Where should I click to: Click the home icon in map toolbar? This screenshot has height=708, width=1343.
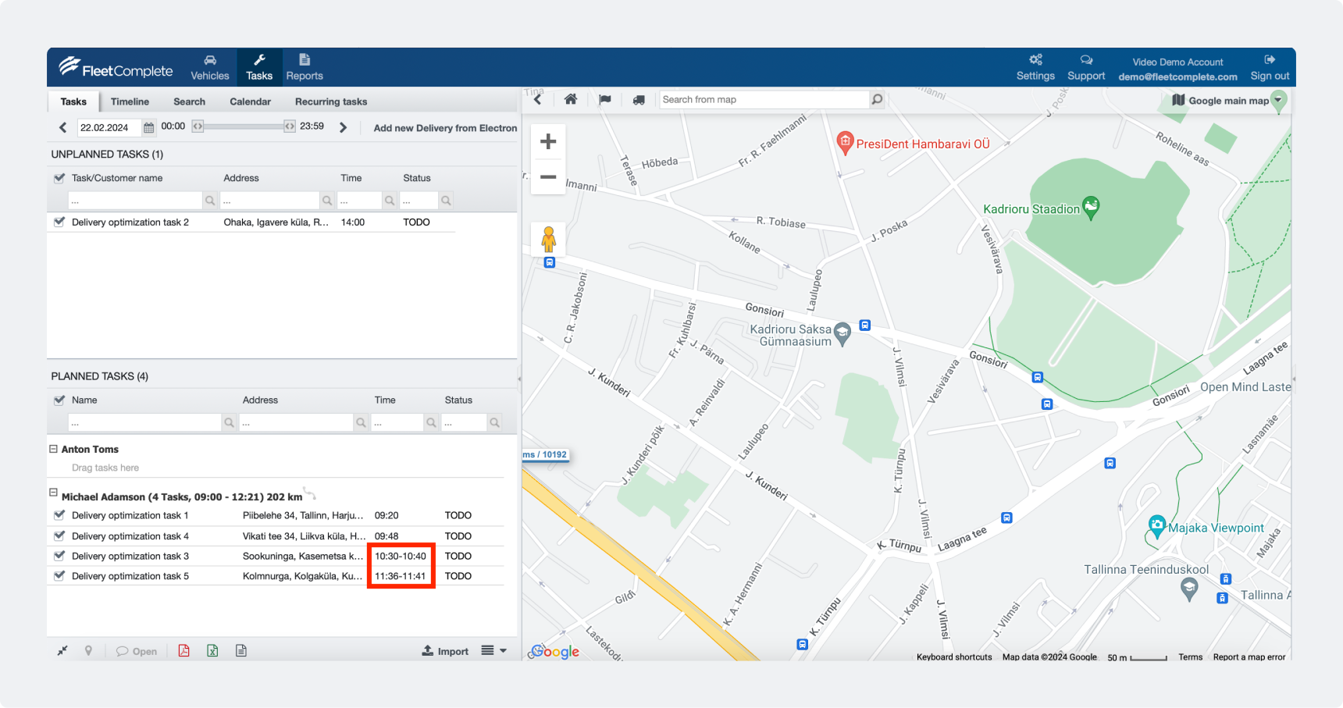571,99
